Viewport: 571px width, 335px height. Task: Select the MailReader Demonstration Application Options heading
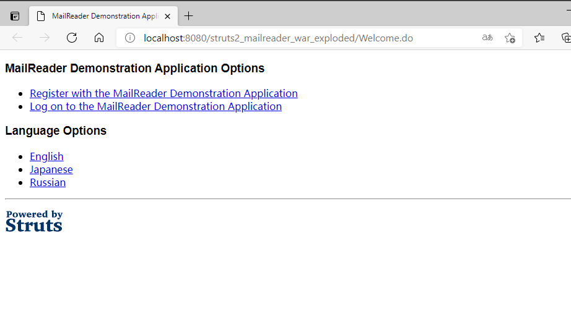[x=135, y=69]
